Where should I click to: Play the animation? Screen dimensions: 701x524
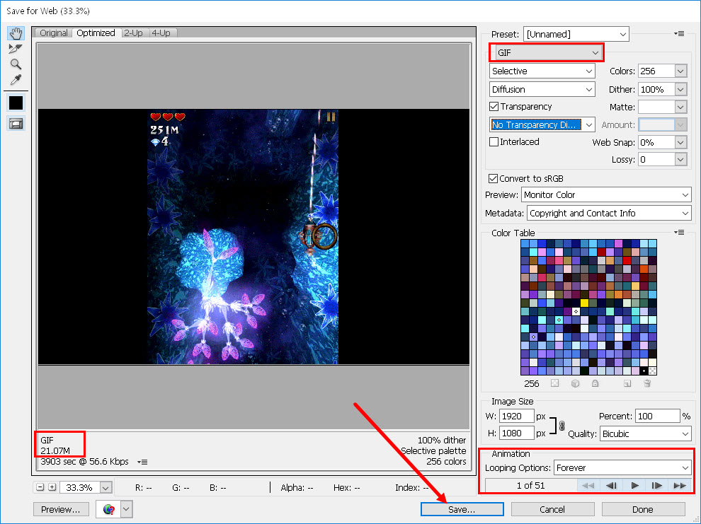point(634,486)
